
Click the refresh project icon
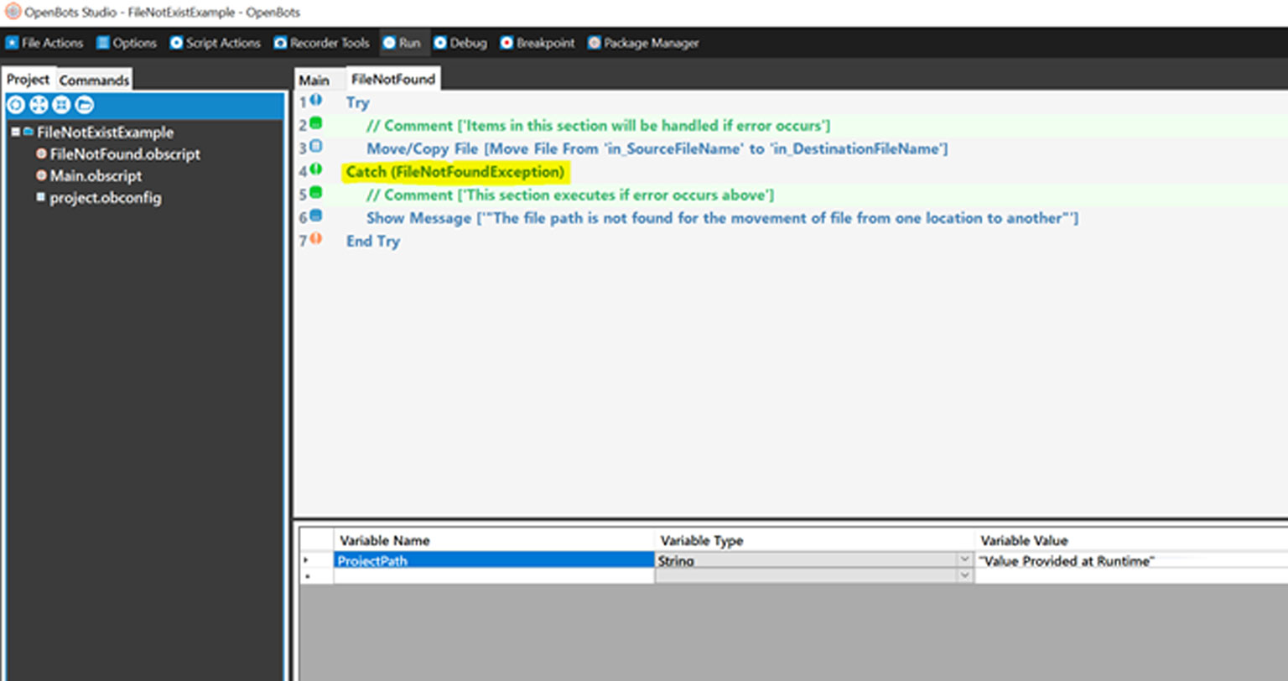15,105
